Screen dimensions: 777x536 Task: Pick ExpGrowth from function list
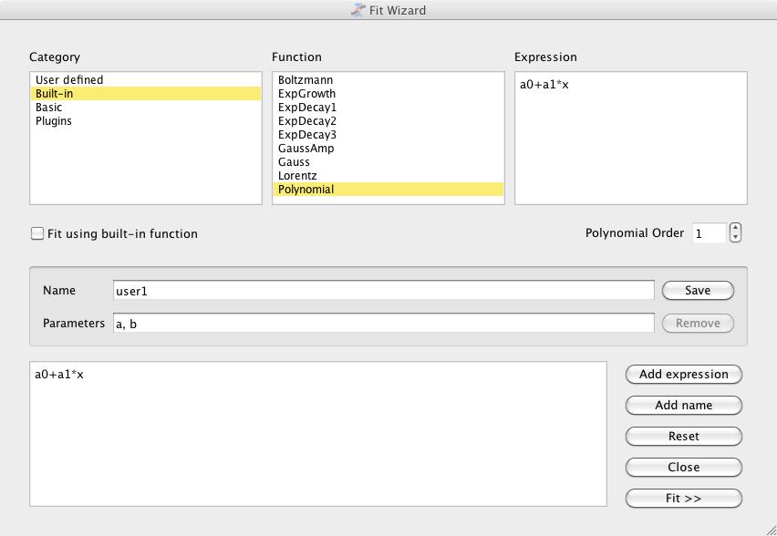pyautogui.click(x=306, y=94)
